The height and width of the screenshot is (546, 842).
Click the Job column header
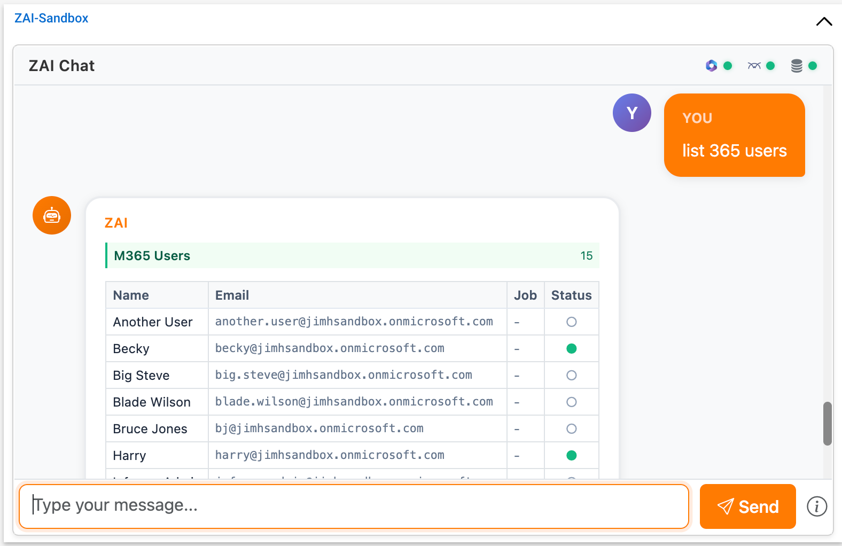[525, 295]
